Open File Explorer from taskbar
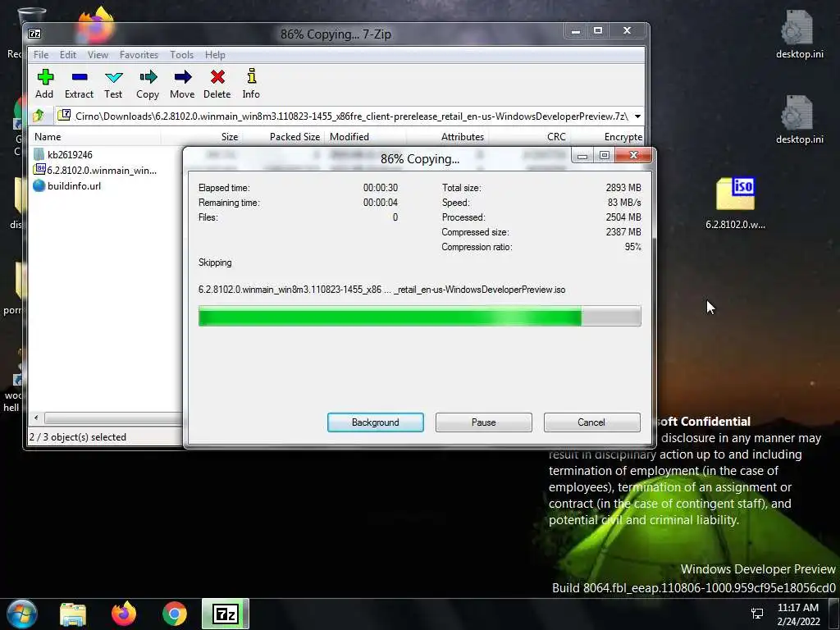The image size is (840, 630). coord(73,614)
